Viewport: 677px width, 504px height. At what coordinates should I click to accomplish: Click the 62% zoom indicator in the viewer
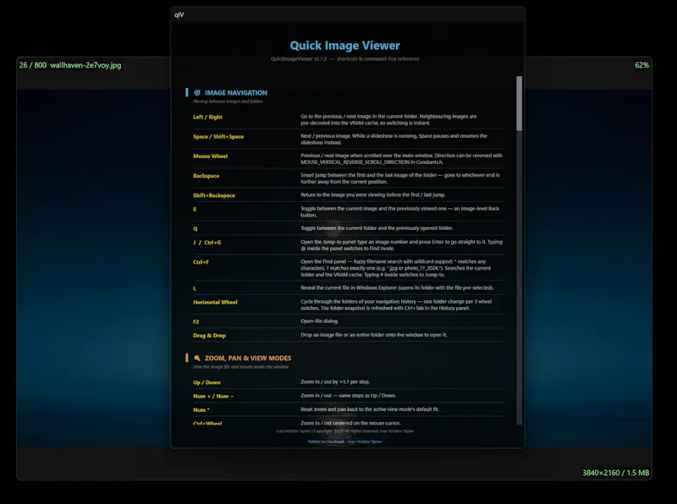pos(641,65)
